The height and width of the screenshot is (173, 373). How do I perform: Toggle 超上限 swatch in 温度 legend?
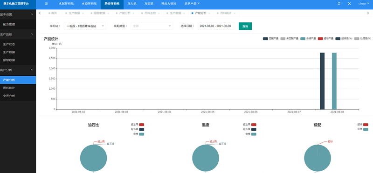[x=254, y=125]
